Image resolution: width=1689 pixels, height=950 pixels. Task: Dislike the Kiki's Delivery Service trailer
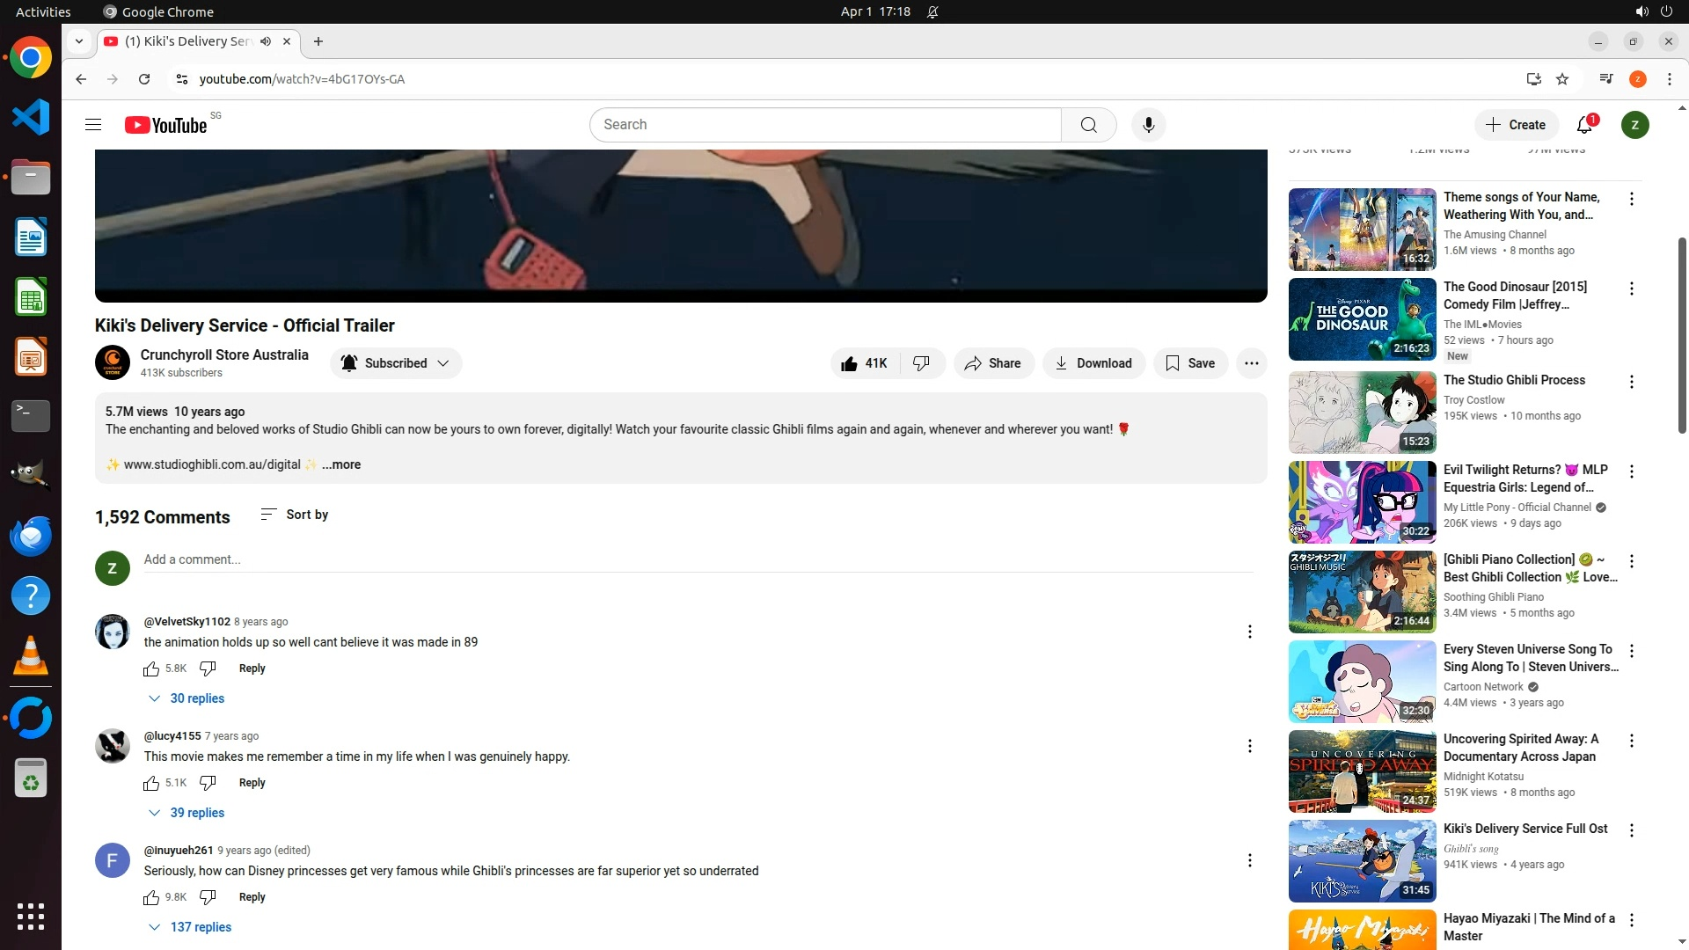921,363
